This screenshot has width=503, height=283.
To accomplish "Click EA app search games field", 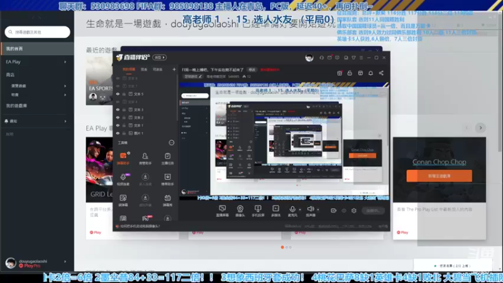I will 37,32.
